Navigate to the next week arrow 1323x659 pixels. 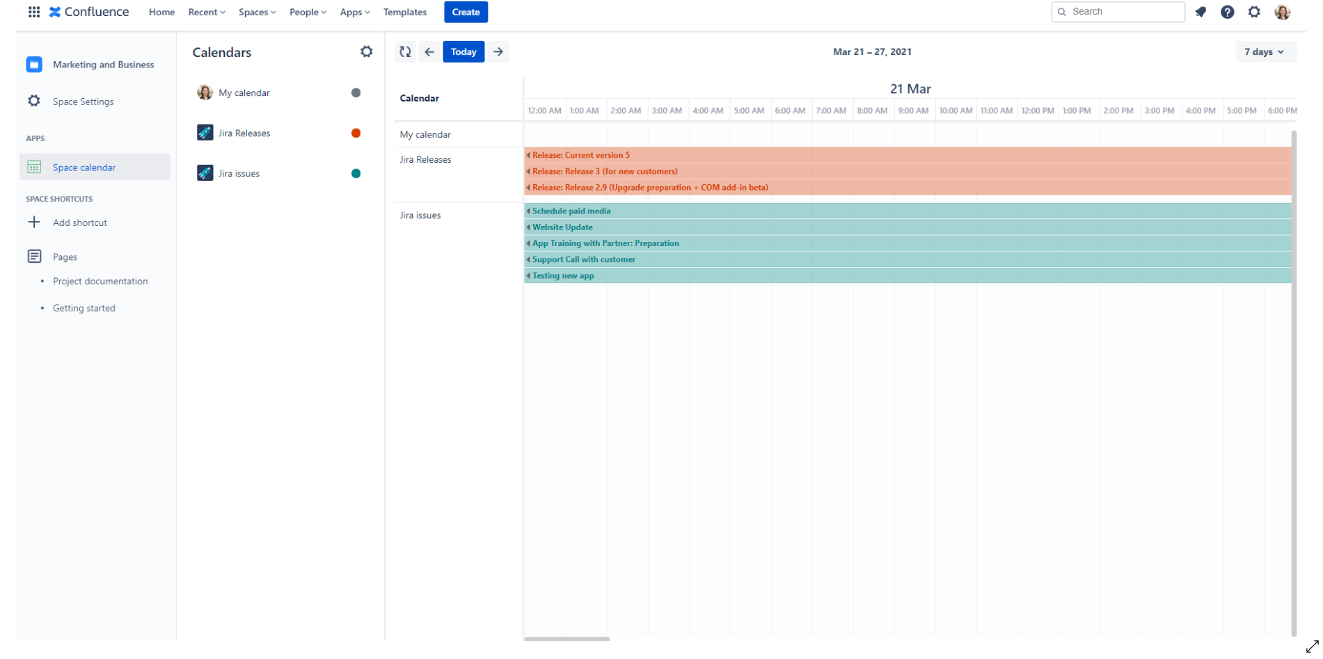(x=498, y=51)
